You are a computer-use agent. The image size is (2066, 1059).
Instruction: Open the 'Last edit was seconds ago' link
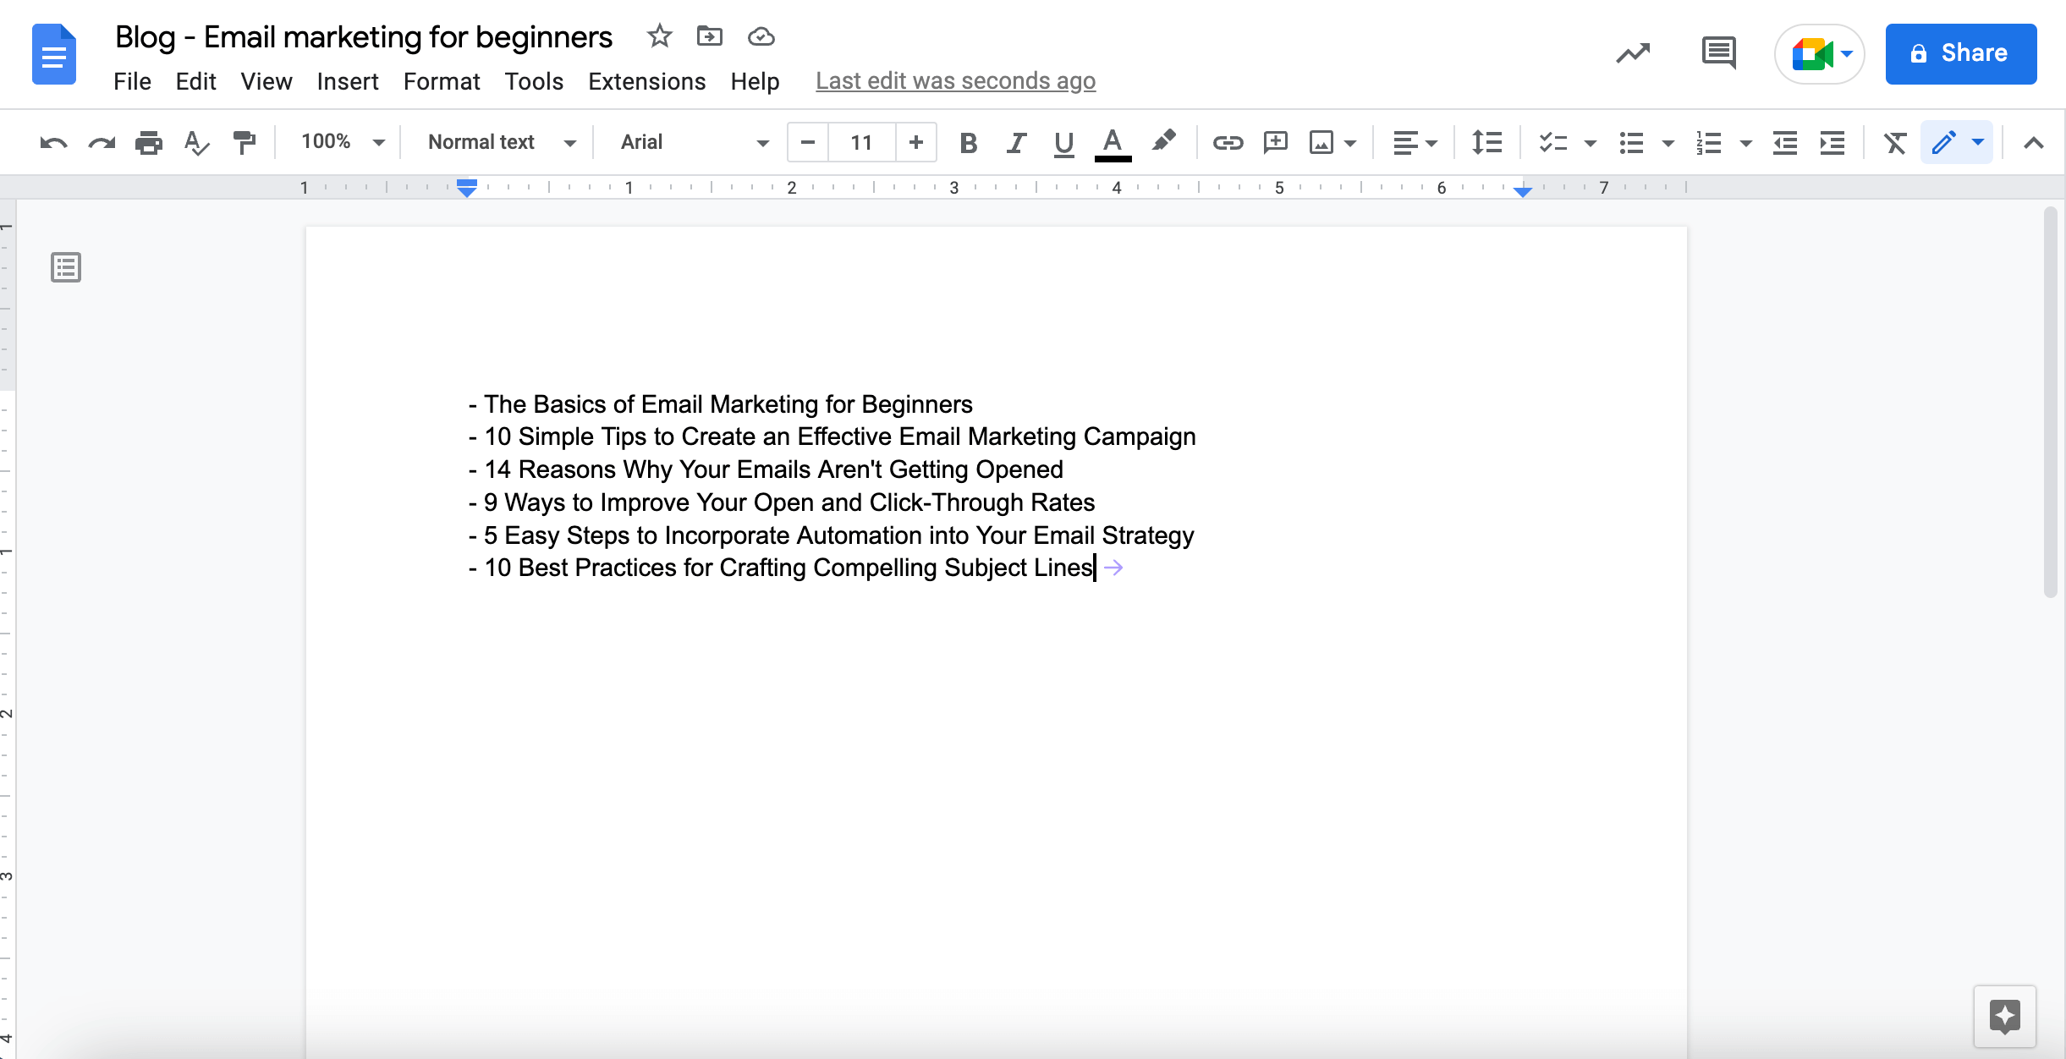pyautogui.click(x=955, y=81)
